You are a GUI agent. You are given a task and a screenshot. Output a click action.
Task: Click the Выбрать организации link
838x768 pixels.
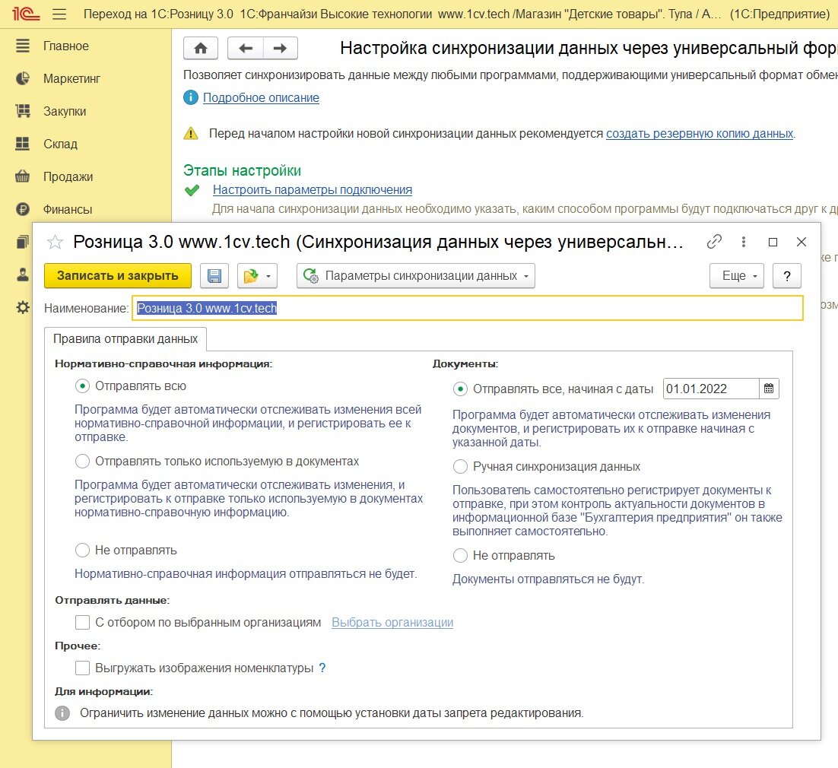click(392, 622)
